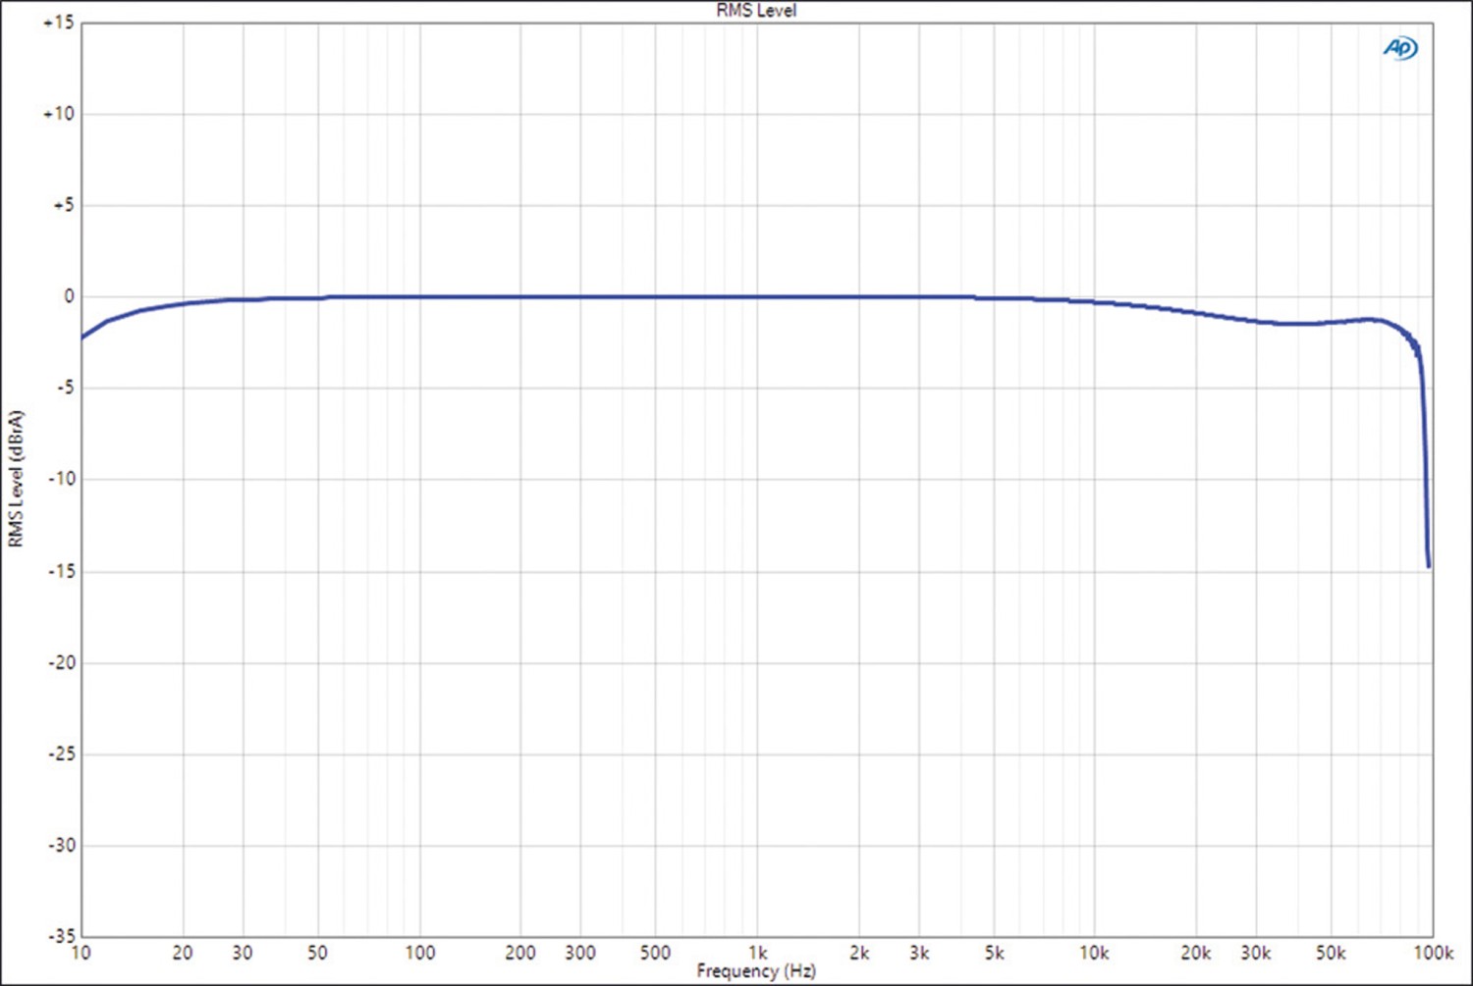
Task: Click the "+5" level tick label
Action: click(63, 205)
